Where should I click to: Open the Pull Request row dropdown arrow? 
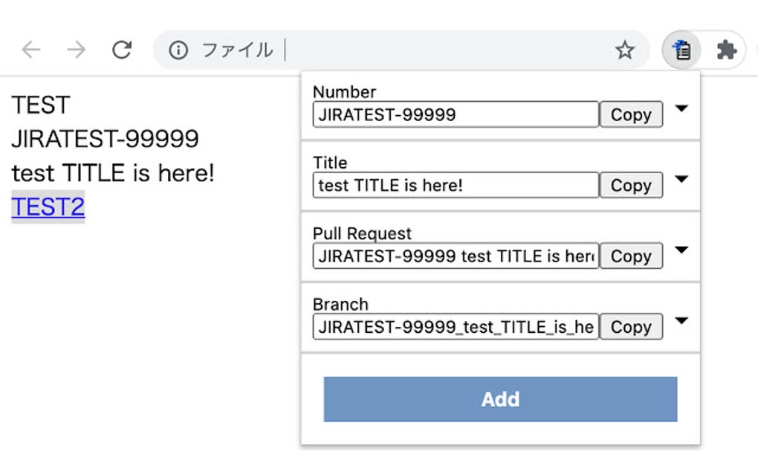pyautogui.click(x=681, y=250)
